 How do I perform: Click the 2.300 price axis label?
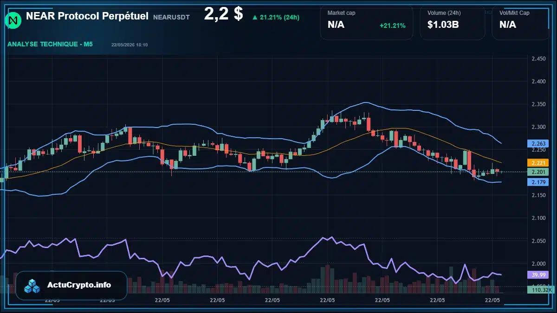pos(538,127)
